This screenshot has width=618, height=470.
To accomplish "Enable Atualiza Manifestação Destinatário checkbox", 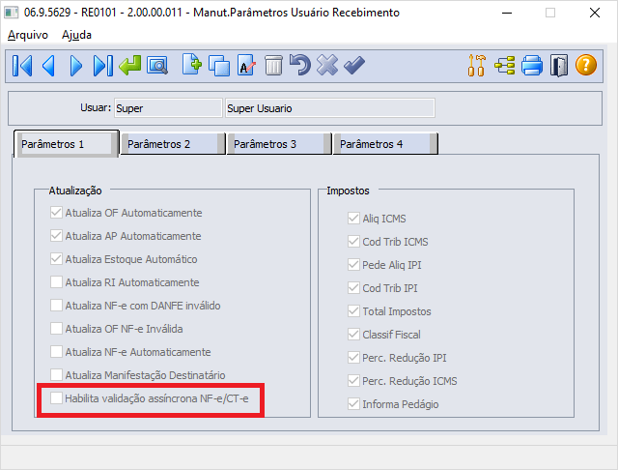I will [x=56, y=375].
